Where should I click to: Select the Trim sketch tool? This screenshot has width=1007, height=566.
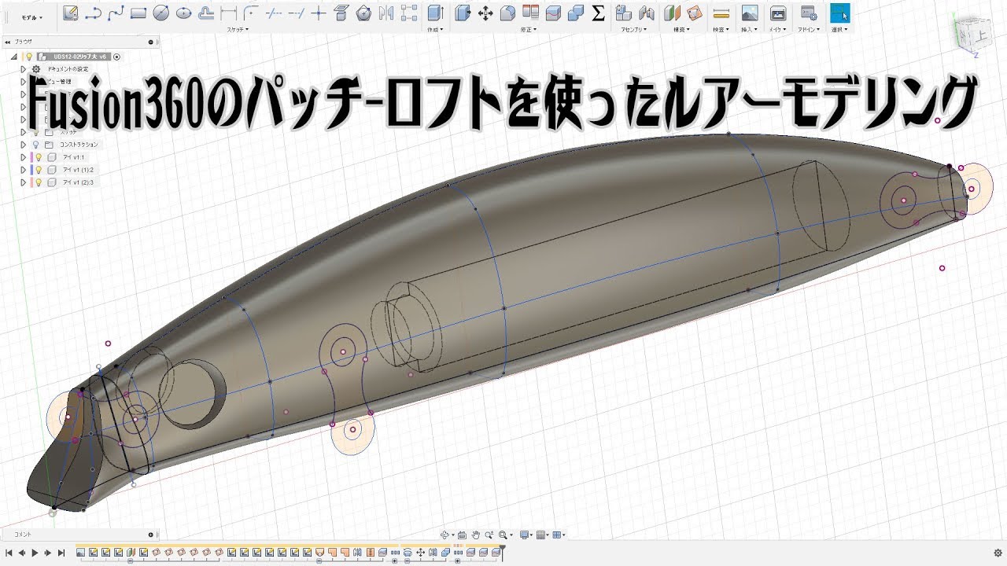(x=275, y=13)
